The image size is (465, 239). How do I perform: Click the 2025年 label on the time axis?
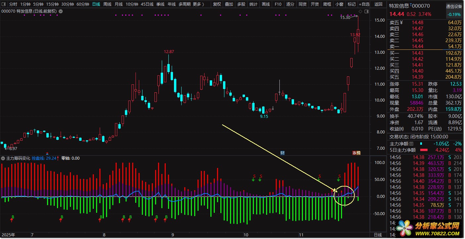(8, 235)
